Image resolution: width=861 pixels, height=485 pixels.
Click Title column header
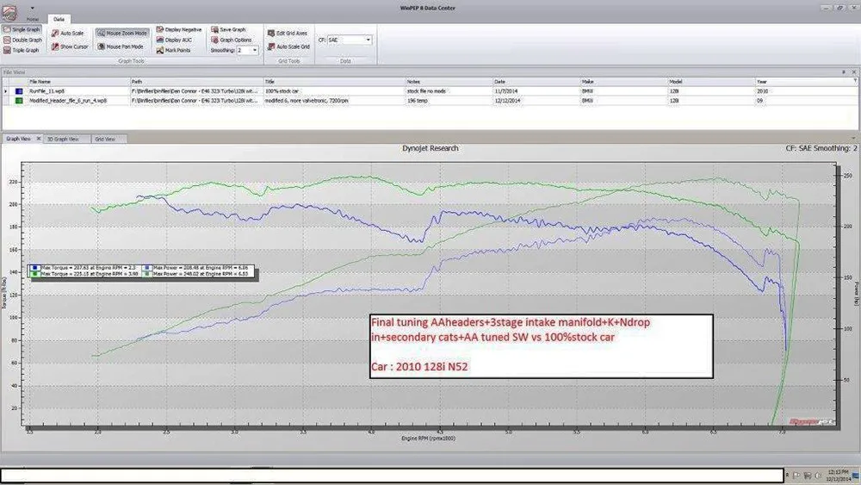(334, 81)
